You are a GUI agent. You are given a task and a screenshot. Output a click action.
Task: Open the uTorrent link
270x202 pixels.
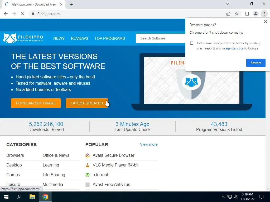[100, 175]
